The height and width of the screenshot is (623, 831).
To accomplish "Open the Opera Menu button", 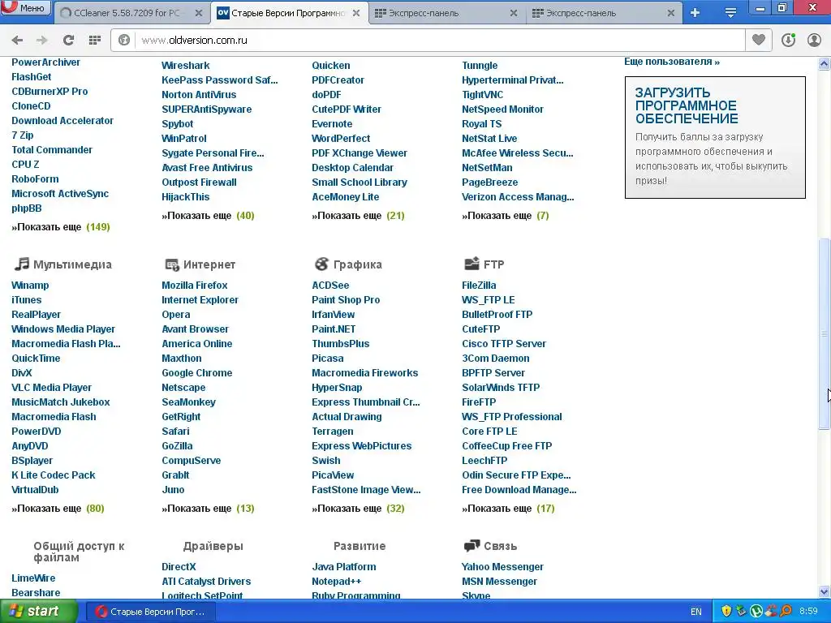I will (25, 8).
